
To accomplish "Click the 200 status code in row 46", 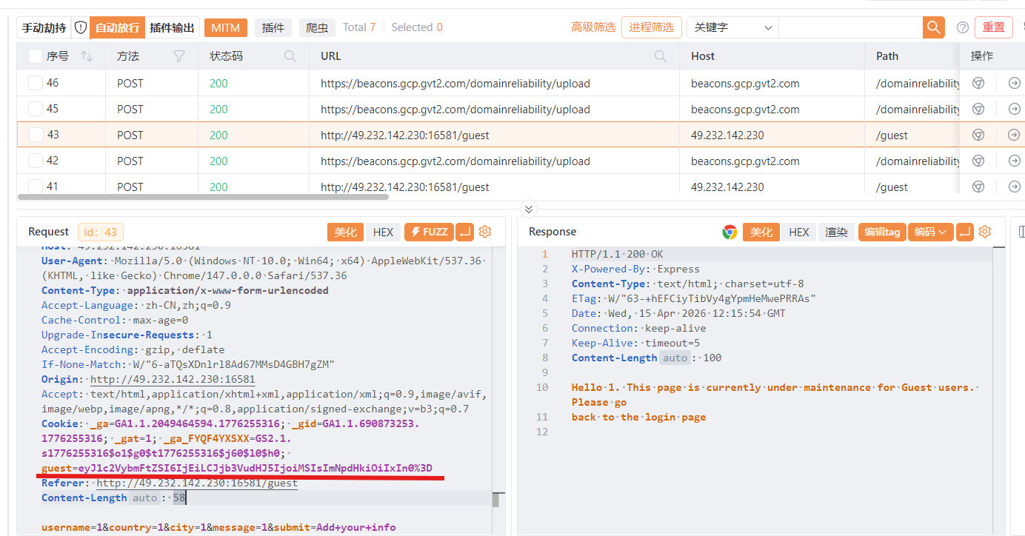I will click(218, 83).
